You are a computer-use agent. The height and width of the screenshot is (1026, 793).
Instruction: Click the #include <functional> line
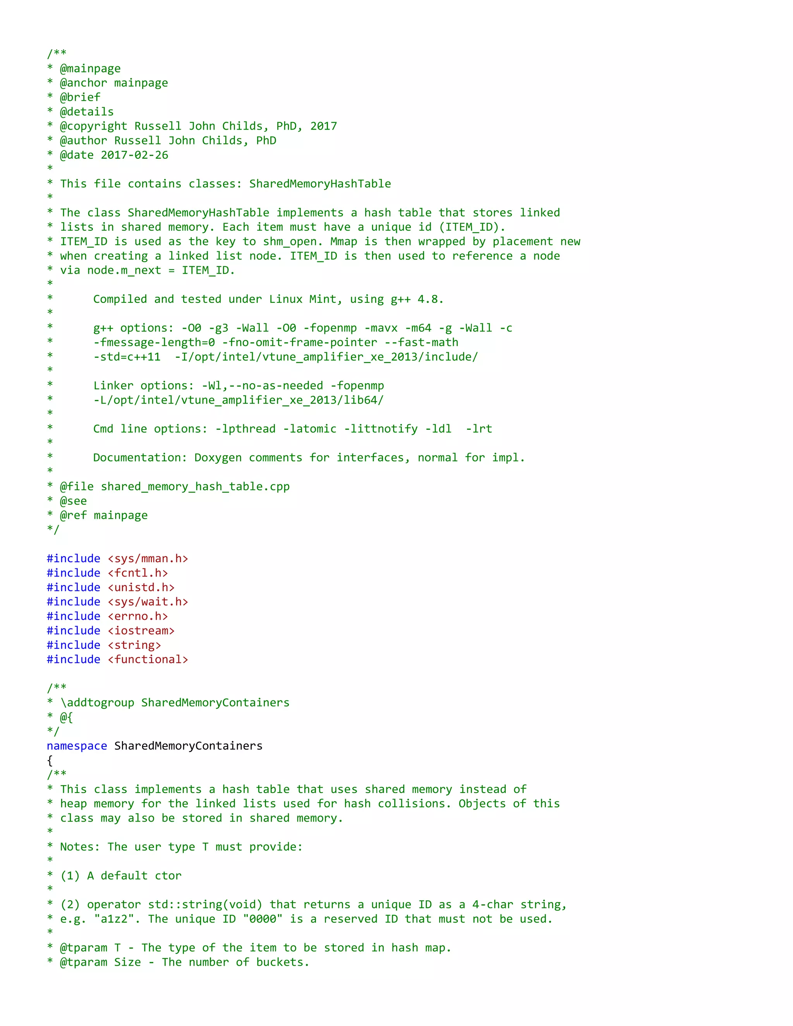(117, 660)
